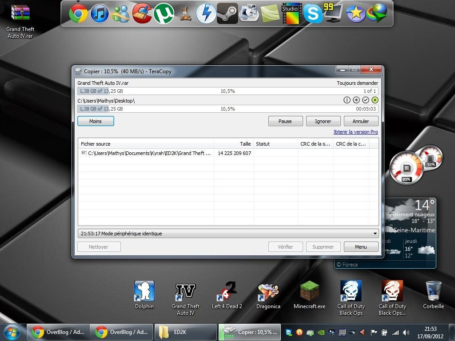The image size is (455, 341).
Task: Click TeraCopy green close-when-done icon
Action: coord(375,100)
